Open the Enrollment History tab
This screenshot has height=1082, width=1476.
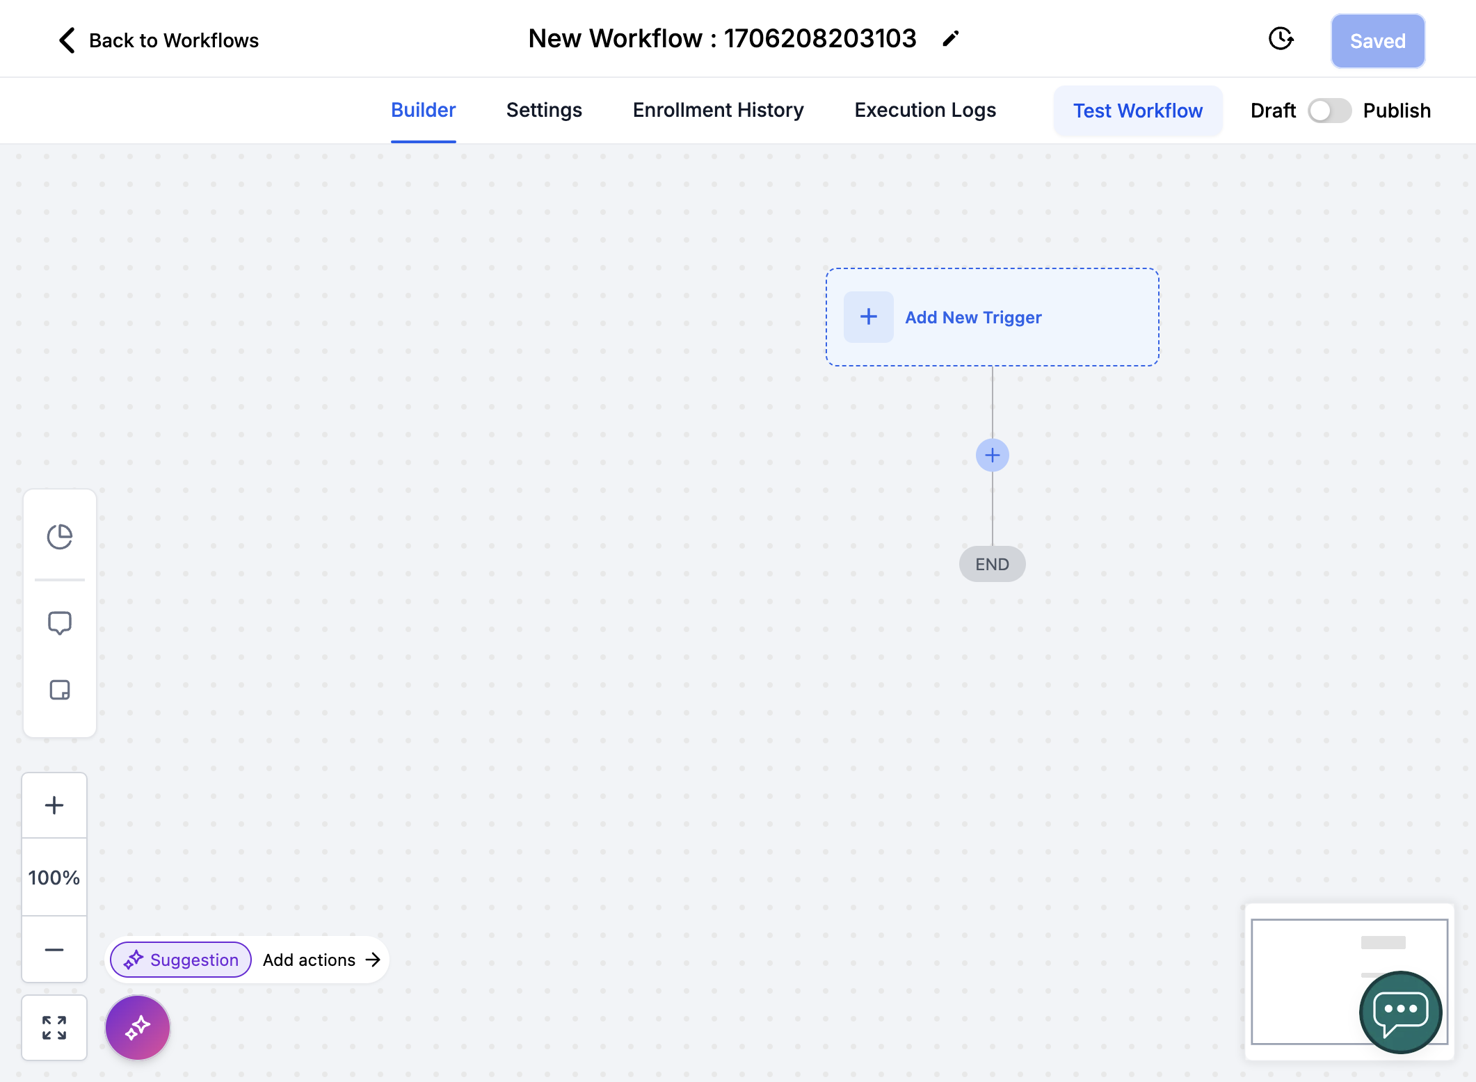pyautogui.click(x=719, y=110)
